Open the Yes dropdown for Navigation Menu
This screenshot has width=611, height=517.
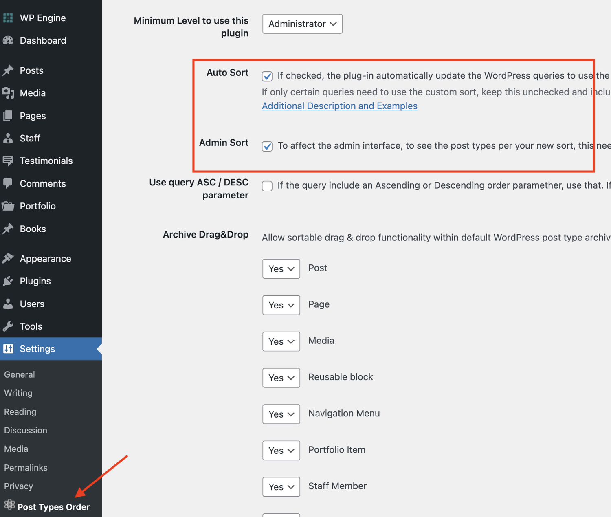pyautogui.click(x=281, y=414)
